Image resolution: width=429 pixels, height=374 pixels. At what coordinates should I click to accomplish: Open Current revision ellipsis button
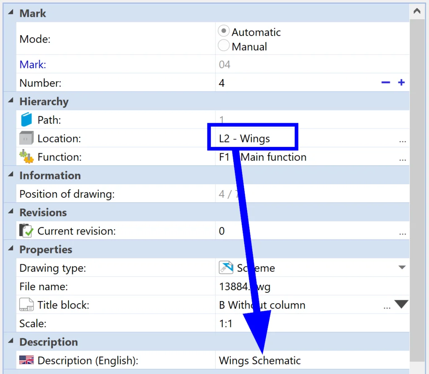coord(402,232)
